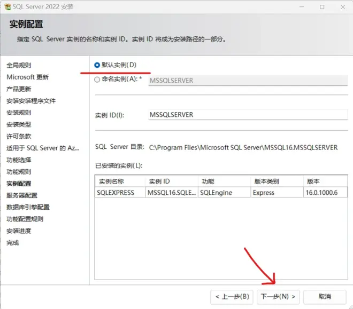This screenshot has width=353, height=309.
Task: Open the 全局规则 step in sidebar
Action: point(19,65)
